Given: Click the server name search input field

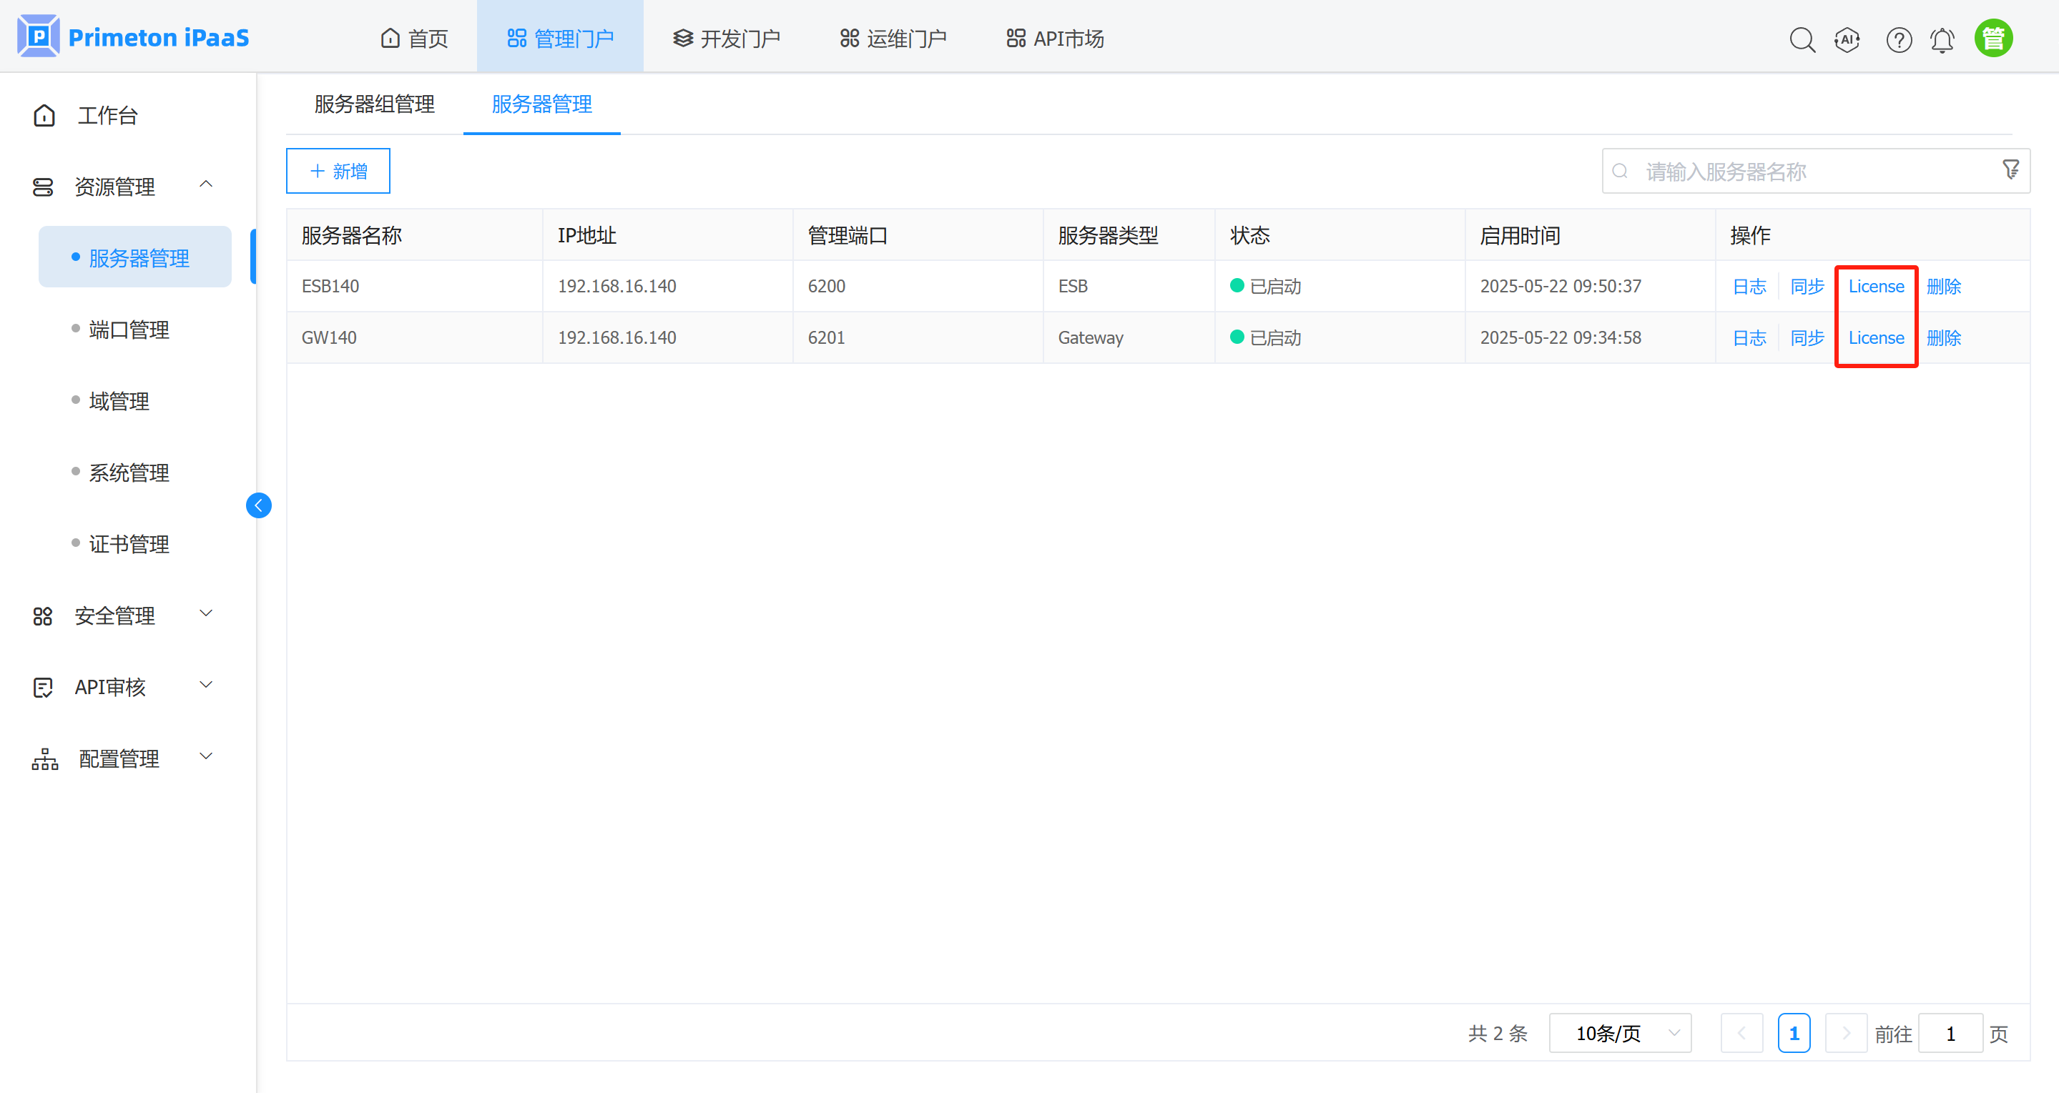Looking at the screenshot, I should click(x=1759, y=170).
